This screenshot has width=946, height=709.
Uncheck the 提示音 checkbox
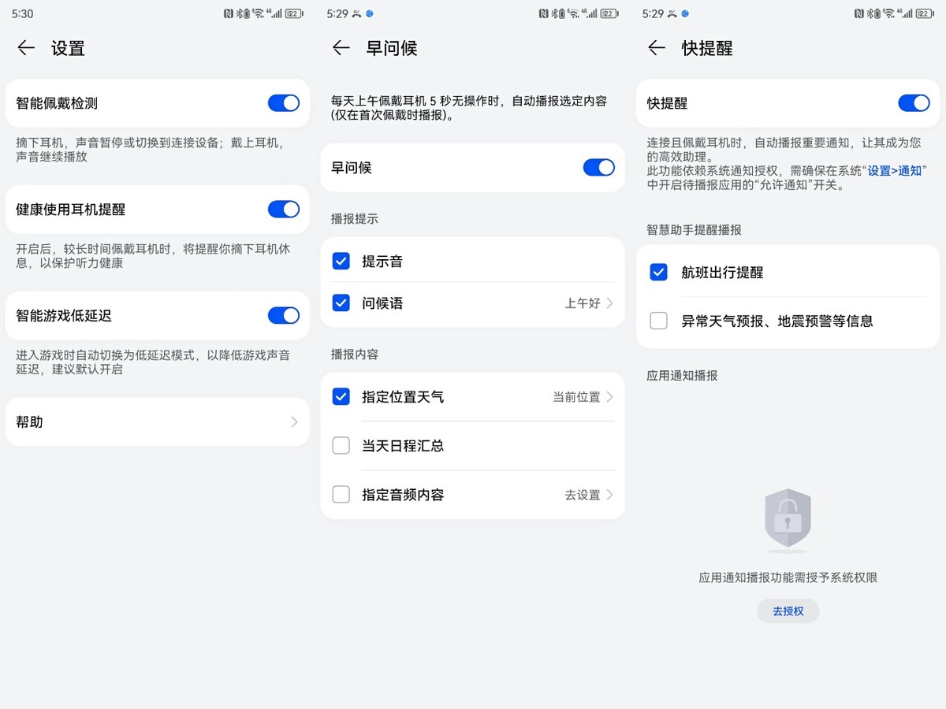pyautogui.click(x=341, y=259)
